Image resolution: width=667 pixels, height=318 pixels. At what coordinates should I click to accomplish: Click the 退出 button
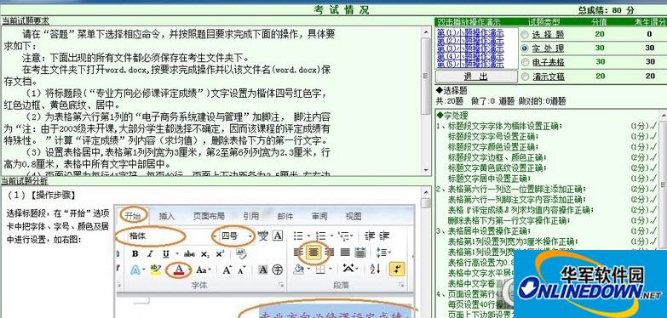click(476, 77)
